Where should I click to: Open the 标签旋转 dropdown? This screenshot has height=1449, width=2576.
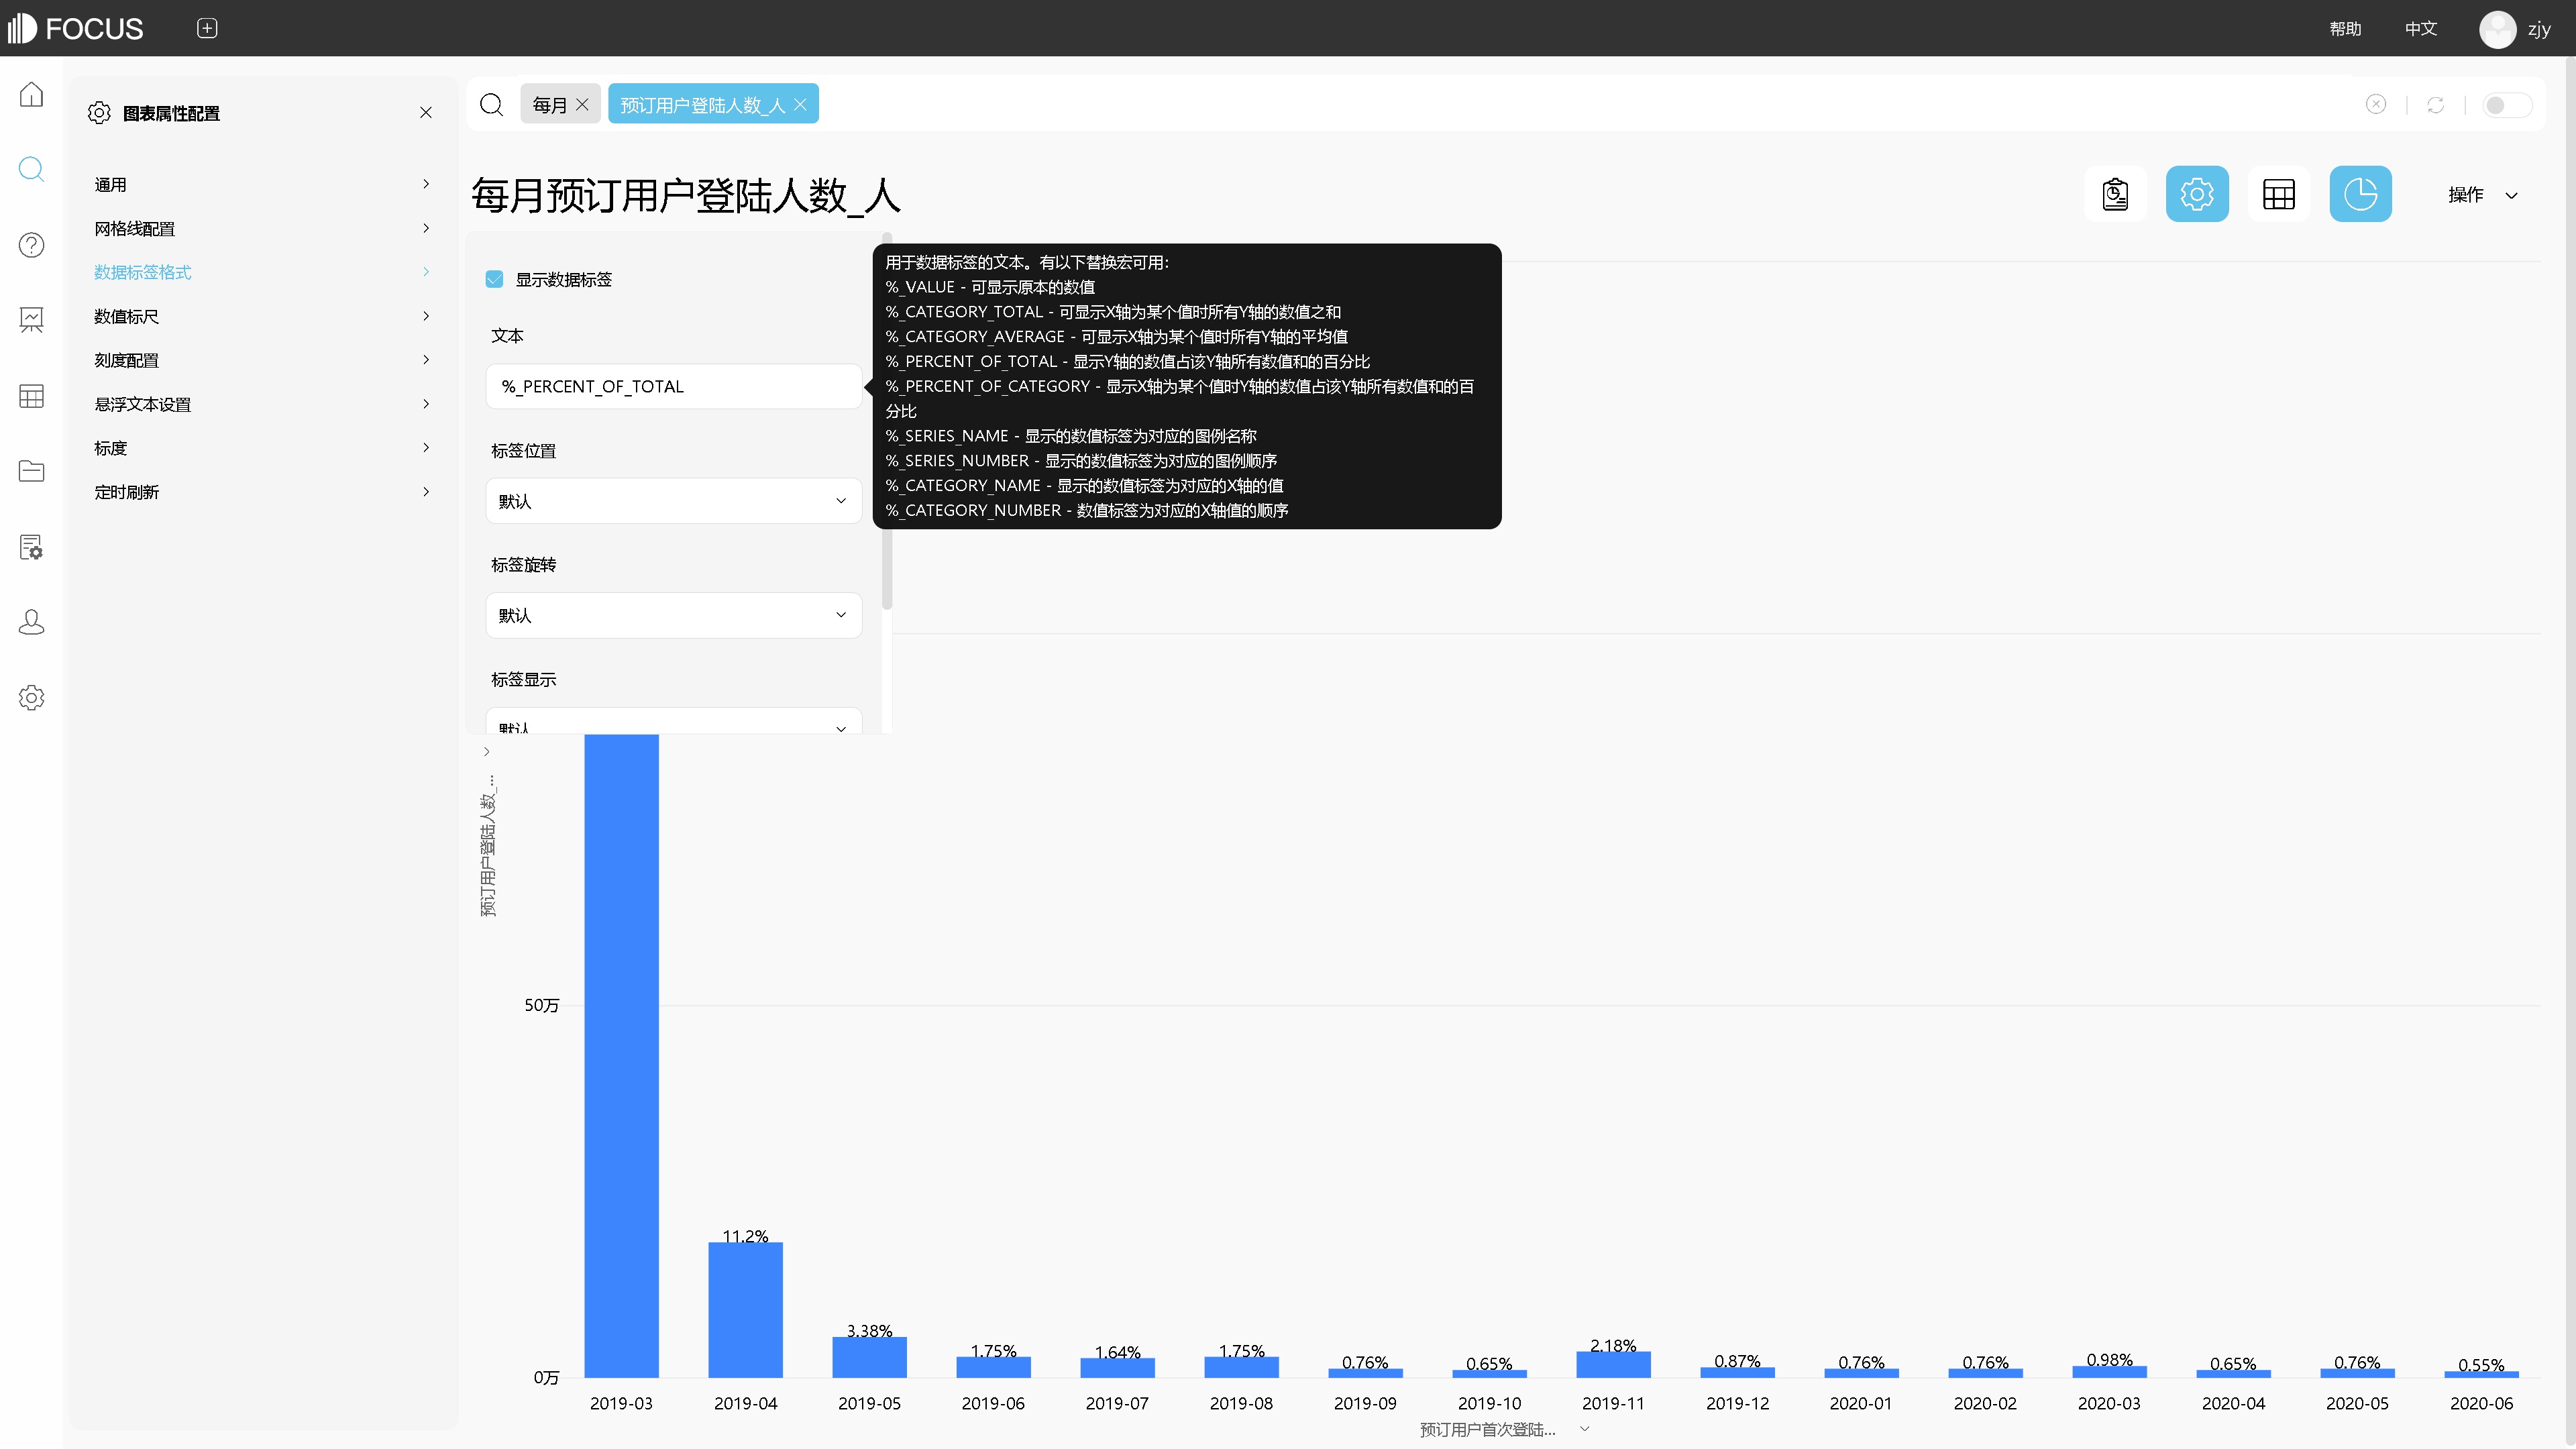pyautogui.click(x=673, y=615)
